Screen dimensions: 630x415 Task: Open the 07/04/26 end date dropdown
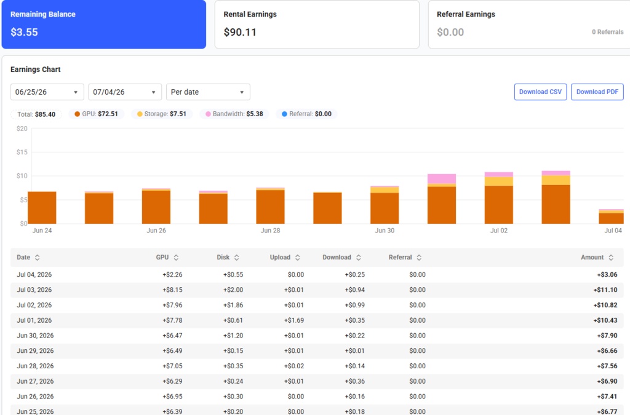tap(125, 92)
